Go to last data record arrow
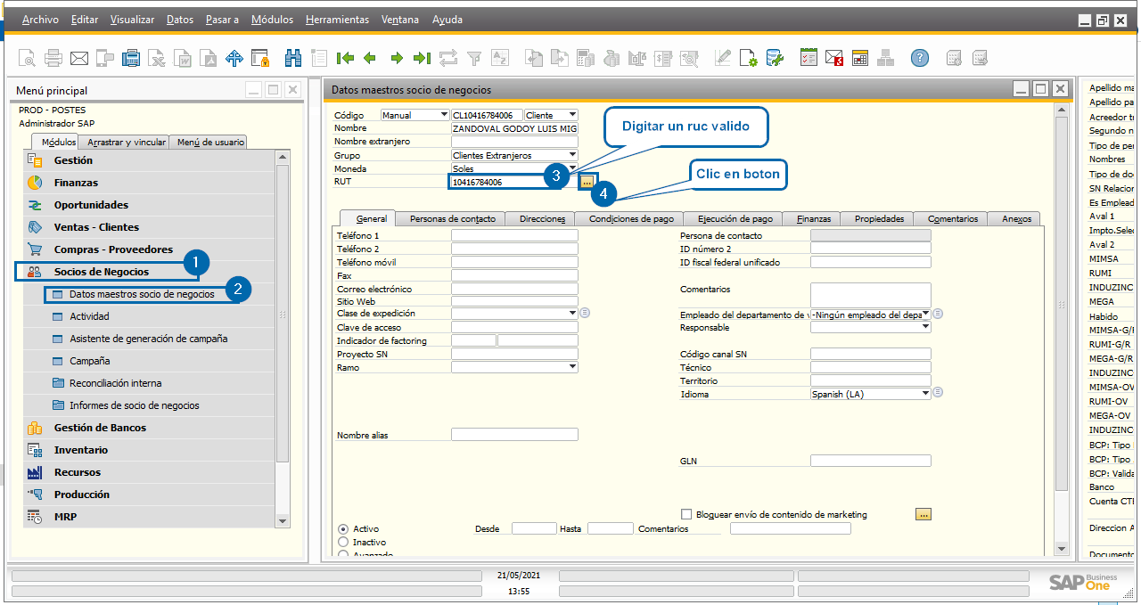The width and height of the screenshot is (1141, 605). 422,59
